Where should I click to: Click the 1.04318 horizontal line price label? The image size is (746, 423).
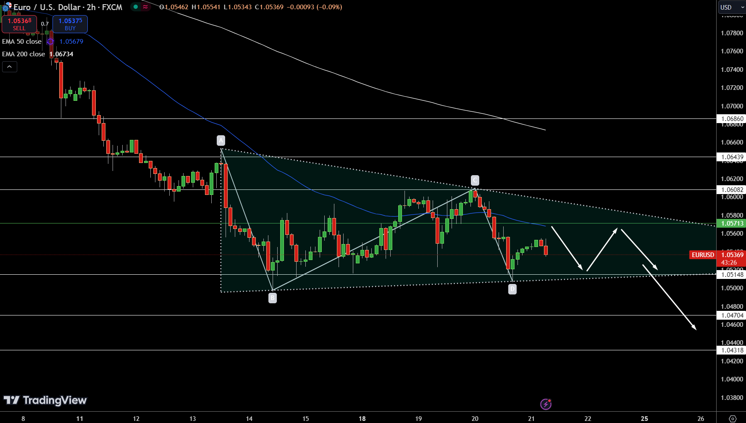pos(731,350)
